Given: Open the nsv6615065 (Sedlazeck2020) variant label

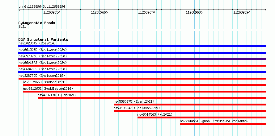Looking at the screenshot, I should click(43, 50).
